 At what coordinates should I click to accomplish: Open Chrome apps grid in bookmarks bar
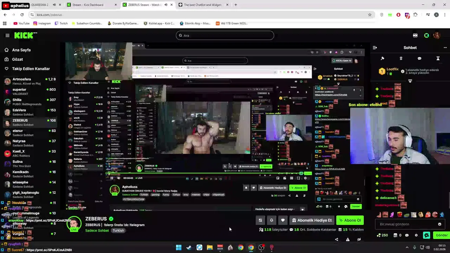click(x=5, y=24)
